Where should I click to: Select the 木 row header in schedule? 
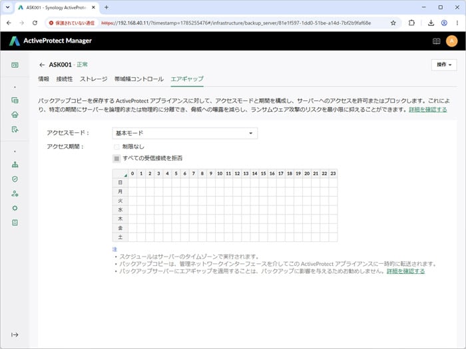pyautogui.click(x=120, y=219)
